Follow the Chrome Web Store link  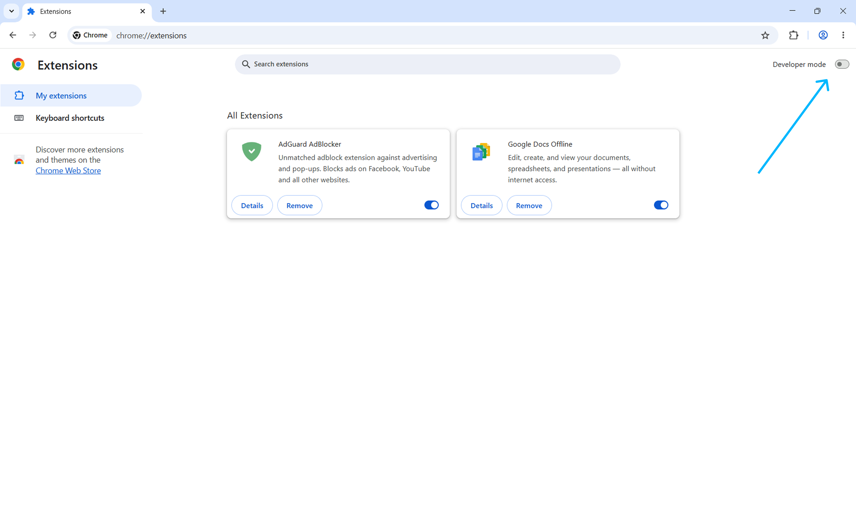(68, 171)
